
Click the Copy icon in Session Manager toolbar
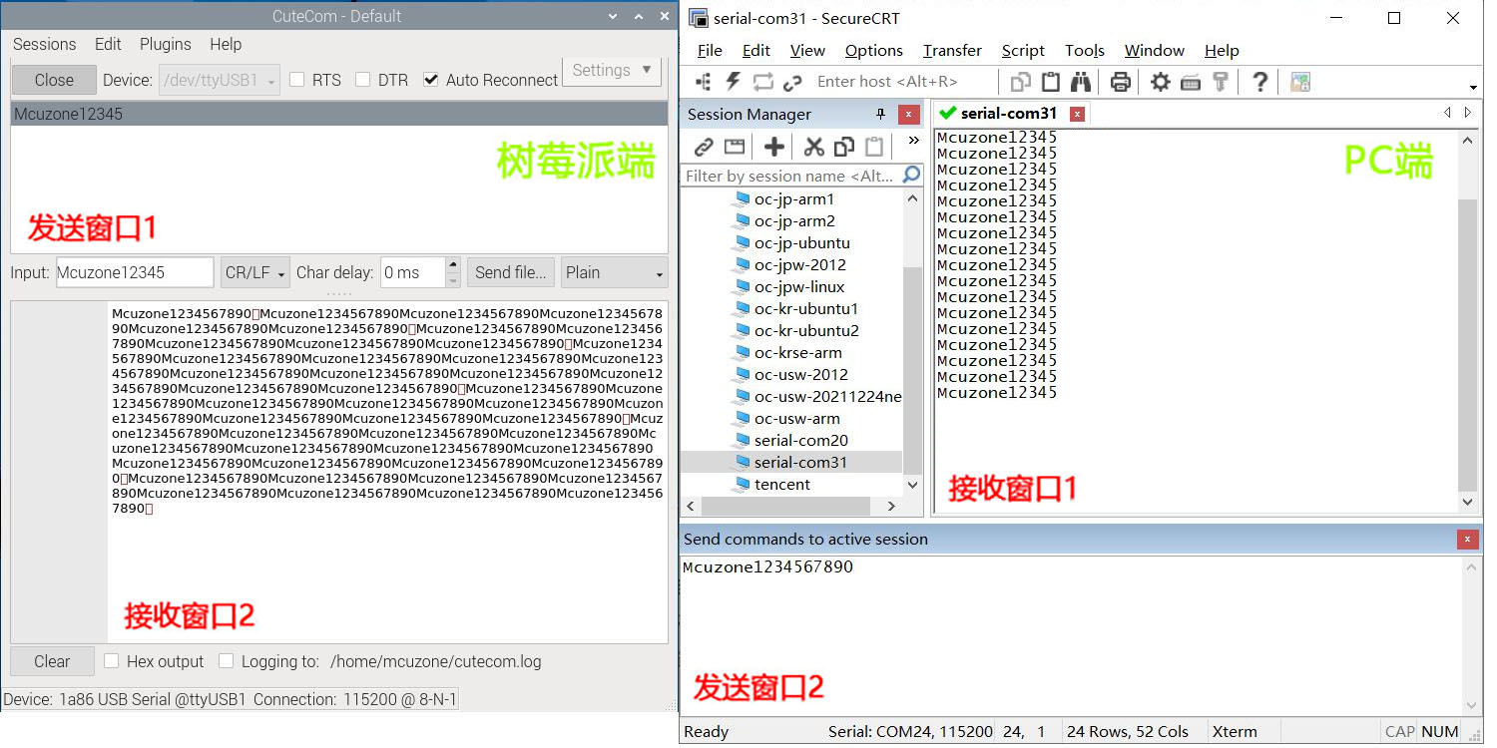click(844, 148)
